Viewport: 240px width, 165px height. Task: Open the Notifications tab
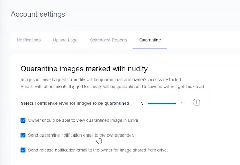[29, 40]
